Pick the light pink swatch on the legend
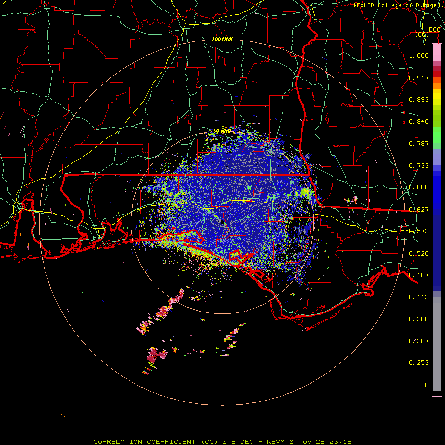Screen dimensions: 445x445 [437, 53]
